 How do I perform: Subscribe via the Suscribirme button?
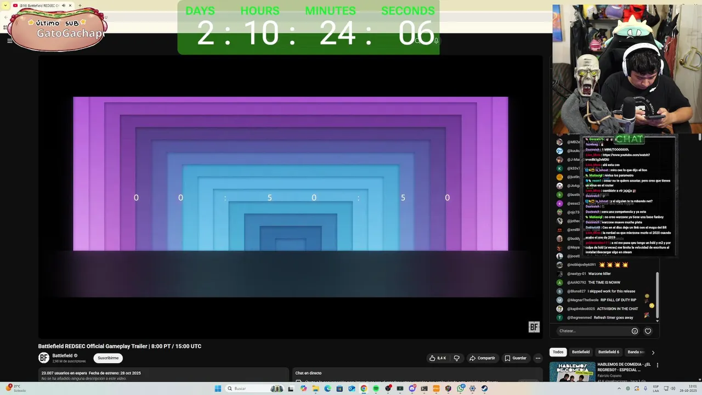tap(108, 358)
